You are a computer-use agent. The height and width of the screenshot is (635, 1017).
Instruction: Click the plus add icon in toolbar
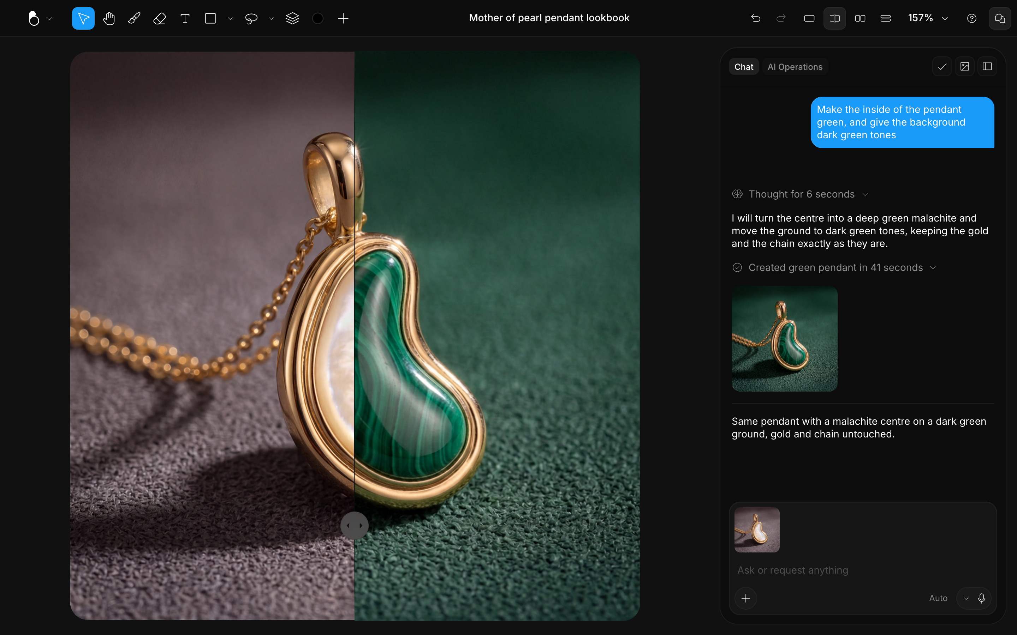[343, 18]
